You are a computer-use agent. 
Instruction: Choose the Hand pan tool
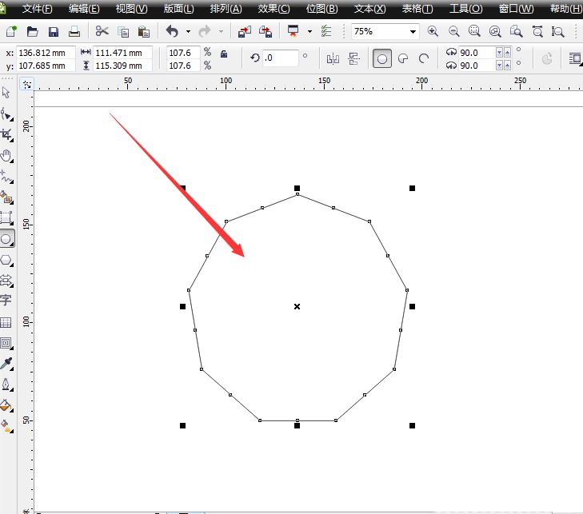coord(6,155)
